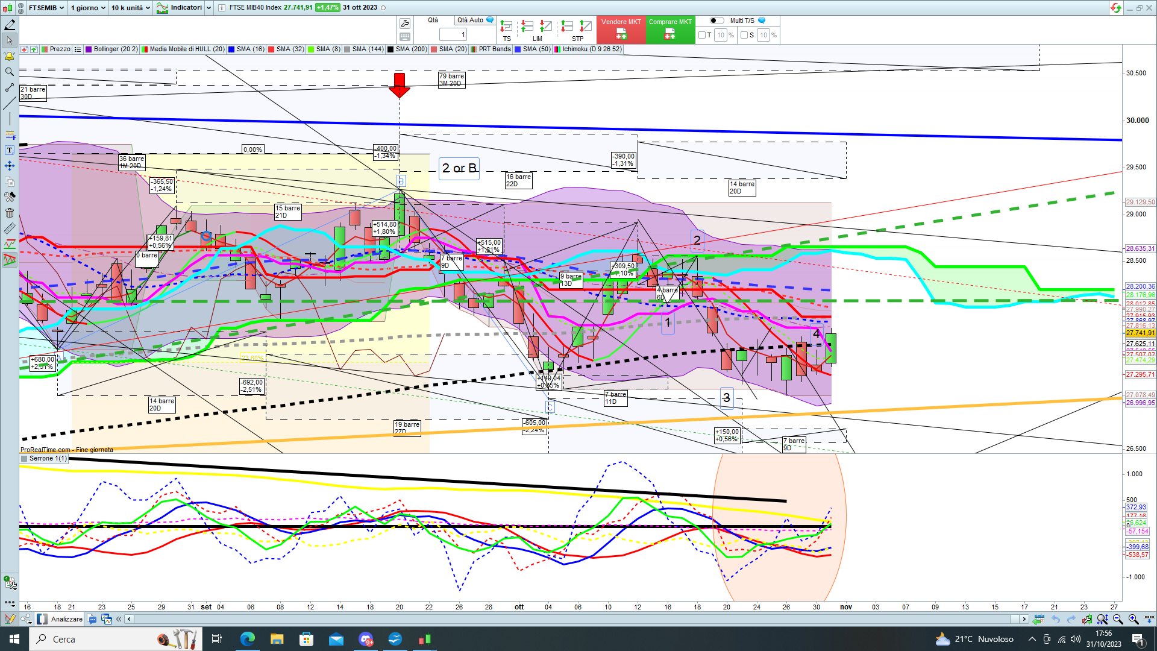Click the ProRealTime green logo icon top-right

coord(1115,8)
